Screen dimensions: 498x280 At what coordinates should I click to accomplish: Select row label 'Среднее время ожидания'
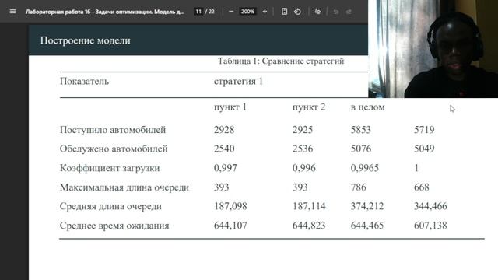click(114, 226)
